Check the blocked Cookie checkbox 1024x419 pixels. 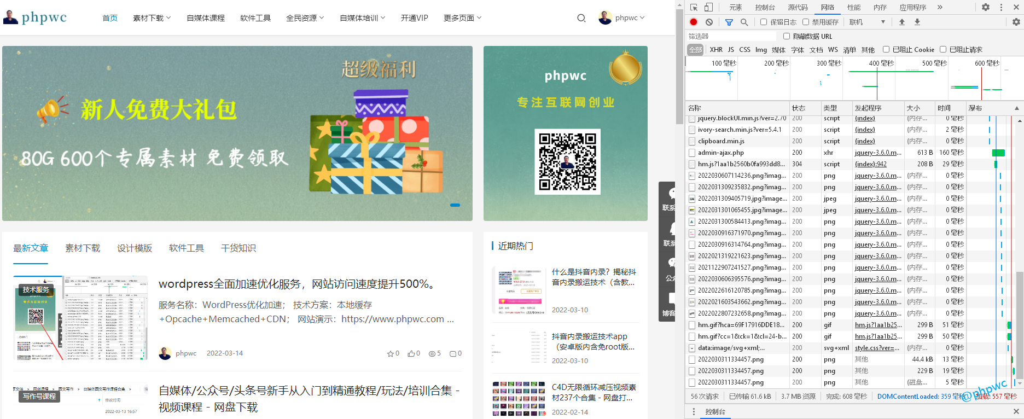click(x=886, y=49)
